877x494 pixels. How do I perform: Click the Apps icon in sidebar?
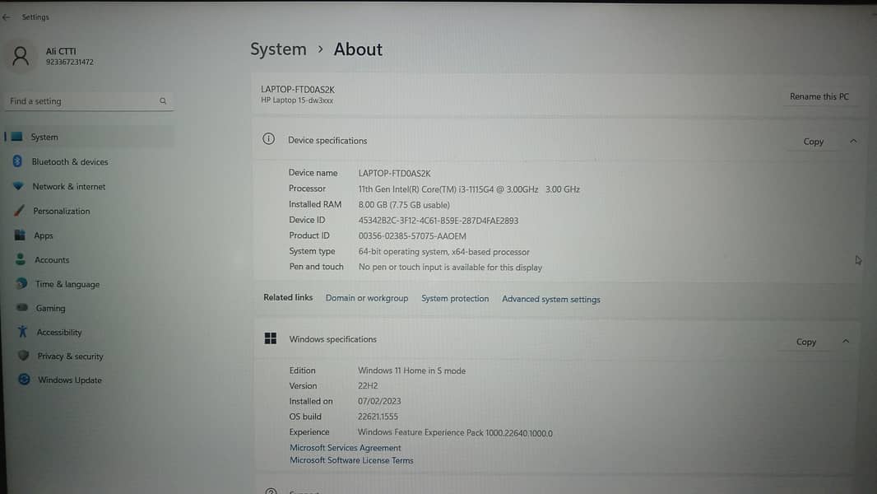click(20, 235)
